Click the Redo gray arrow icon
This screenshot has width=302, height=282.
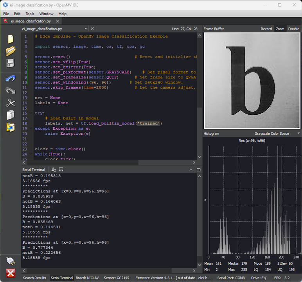tap(11, 90)
